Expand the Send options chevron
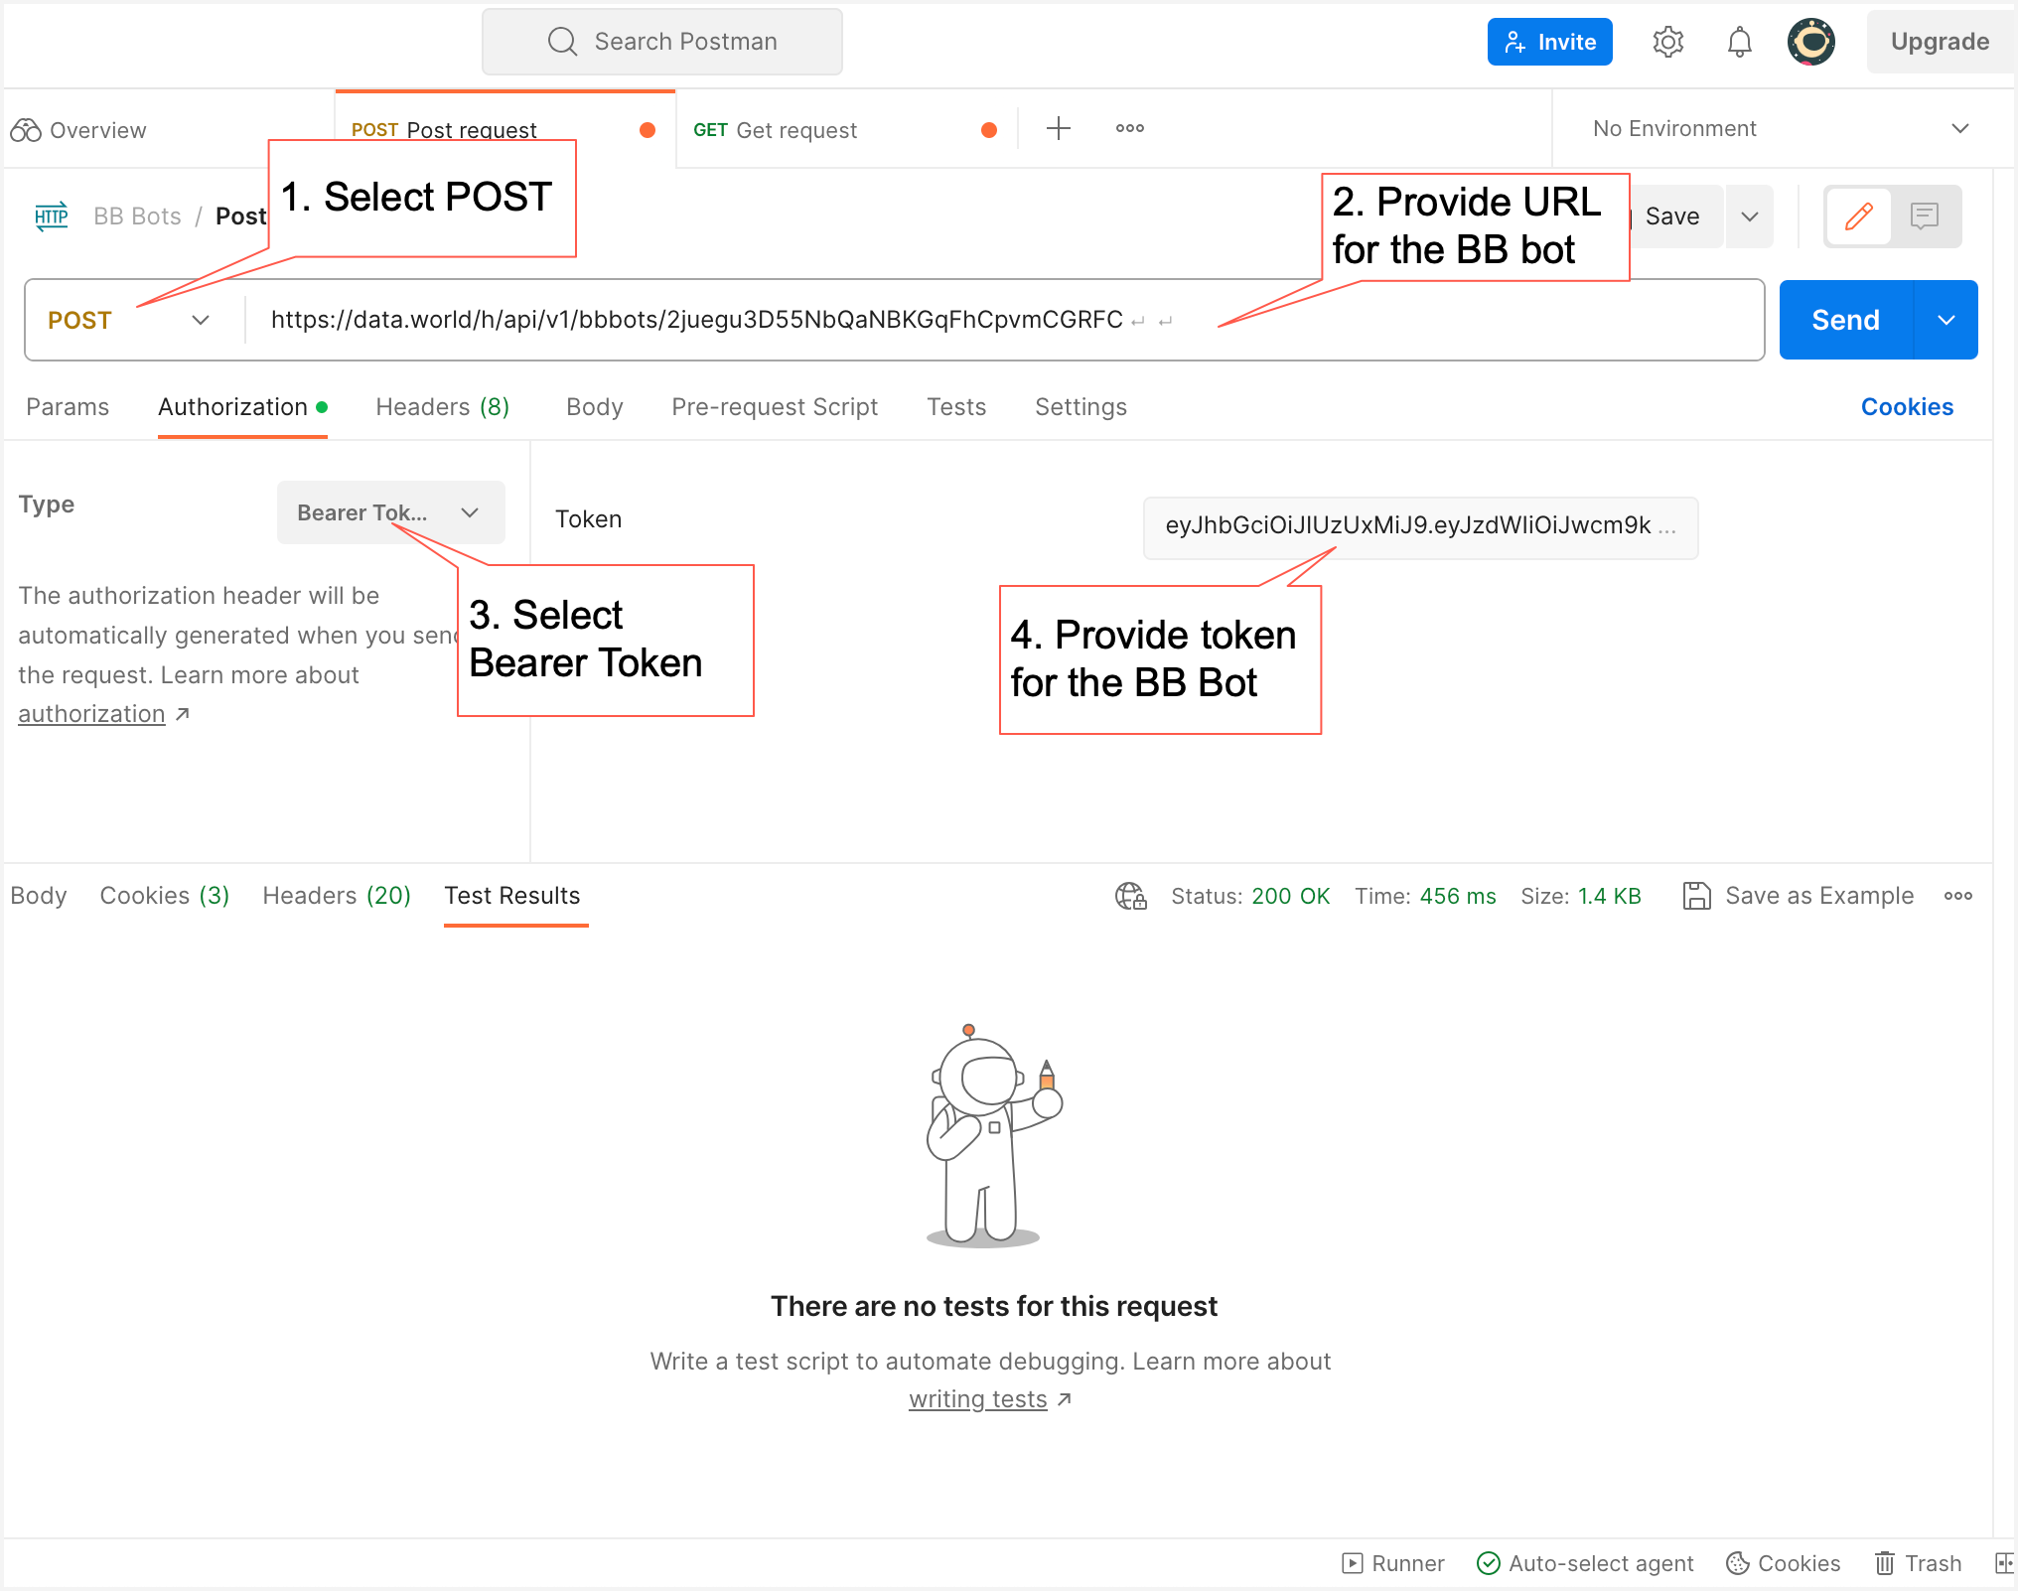 tap(1946, 320)
